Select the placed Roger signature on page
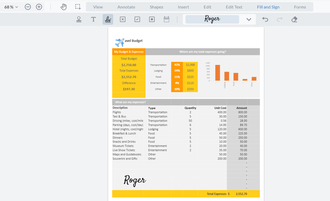 (135, 180)
